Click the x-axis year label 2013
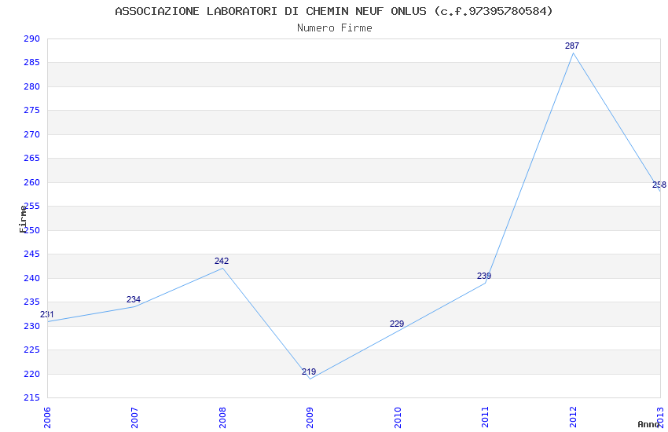668x432 pixels. pos(660,417)
